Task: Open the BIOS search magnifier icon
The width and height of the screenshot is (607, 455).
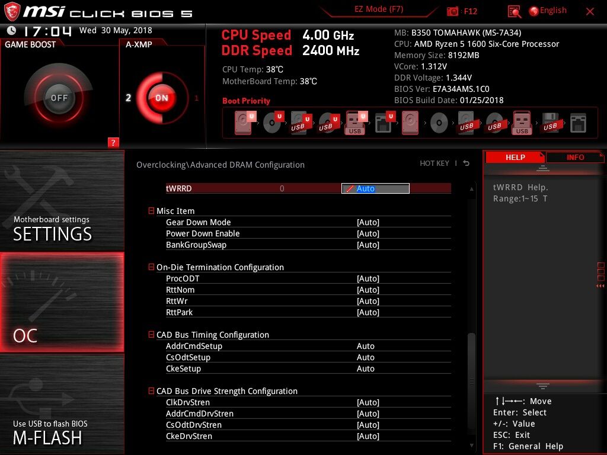Action: tap(514, 12)
